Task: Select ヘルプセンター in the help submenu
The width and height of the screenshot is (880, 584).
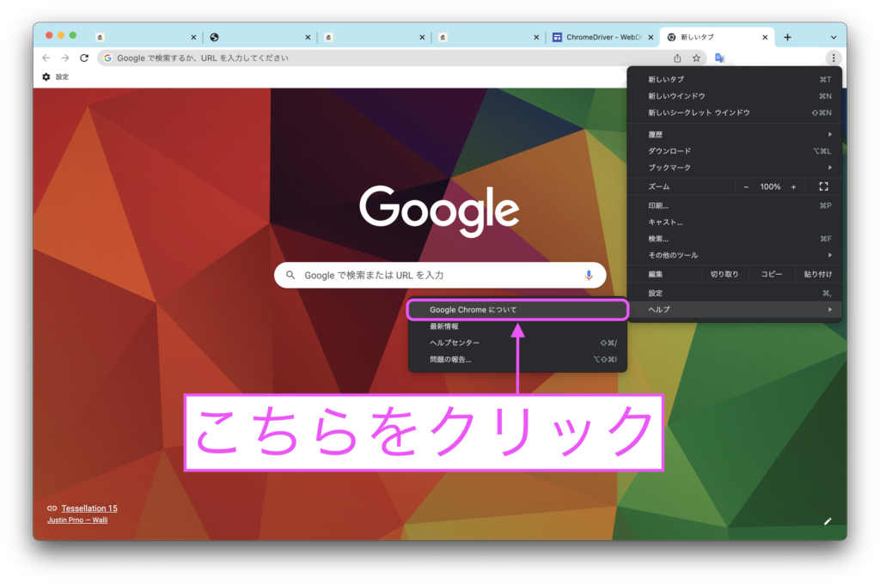Action: (517, 343)
